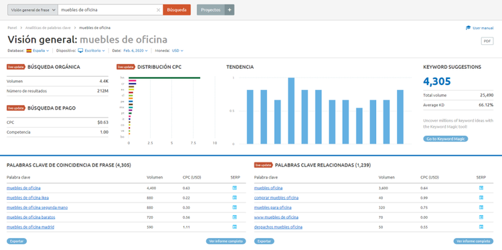This screenshot has width=502, height=250.
Task: Click in the keyword search input field
Action: [110, 10]
